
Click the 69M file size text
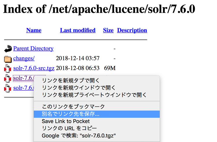110,68
